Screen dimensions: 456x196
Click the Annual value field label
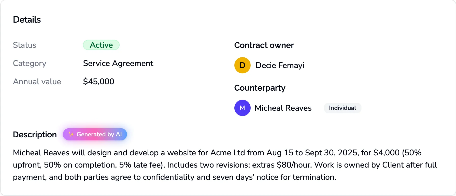click(37, 81)
